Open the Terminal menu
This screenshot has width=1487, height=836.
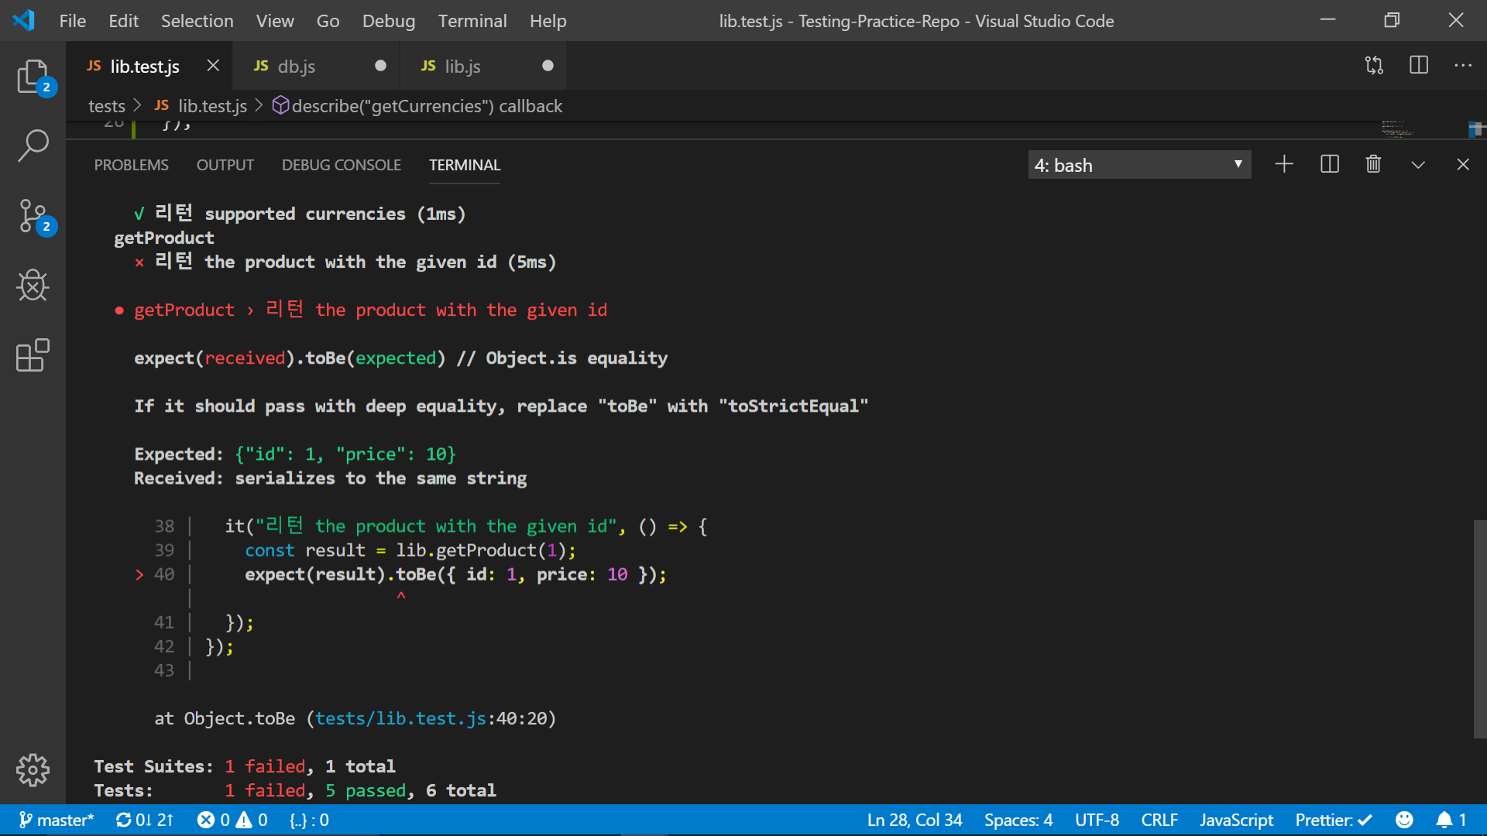coord(472,21)
